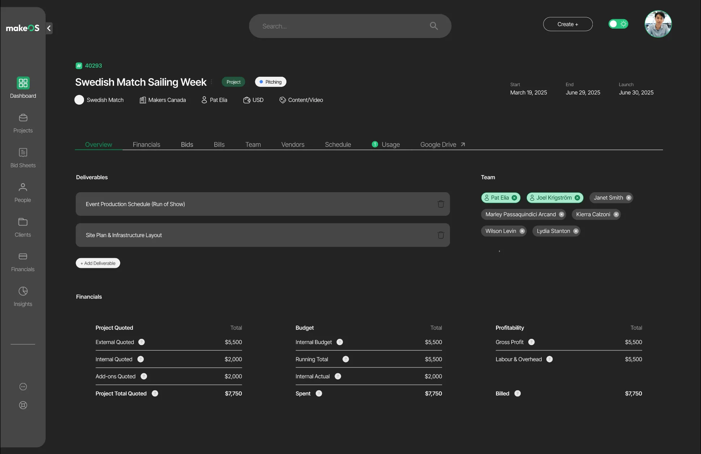This screenshot has width=701, height=454.
Task: Open the options menu beside project title
Action: click(x=212, y=82)
